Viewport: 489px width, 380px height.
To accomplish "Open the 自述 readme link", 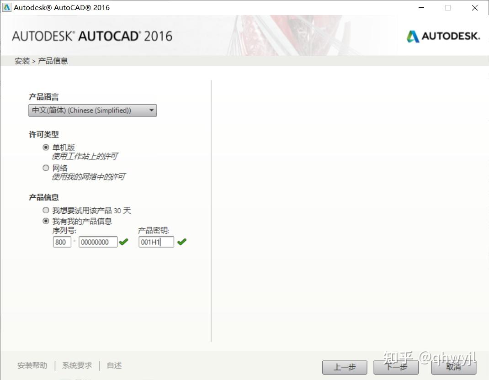I will (114, 365).
